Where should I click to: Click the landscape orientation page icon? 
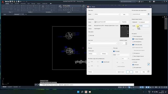[149, 64]
